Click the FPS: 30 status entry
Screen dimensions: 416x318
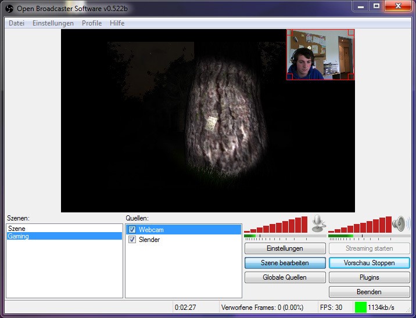tap(331, 308)
